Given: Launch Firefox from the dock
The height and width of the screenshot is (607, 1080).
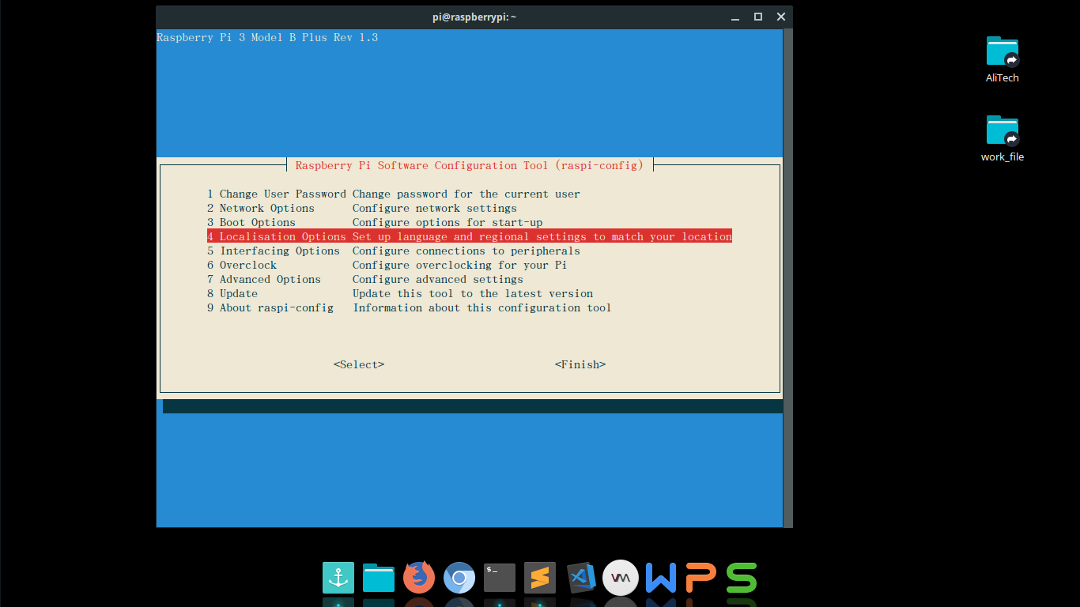Looking at the screenshot, I should click(x=419, y=578).
